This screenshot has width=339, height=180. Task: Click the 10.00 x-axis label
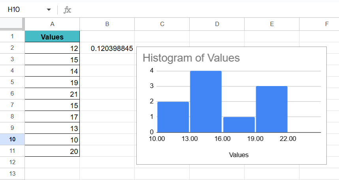[x=157, y=139]
